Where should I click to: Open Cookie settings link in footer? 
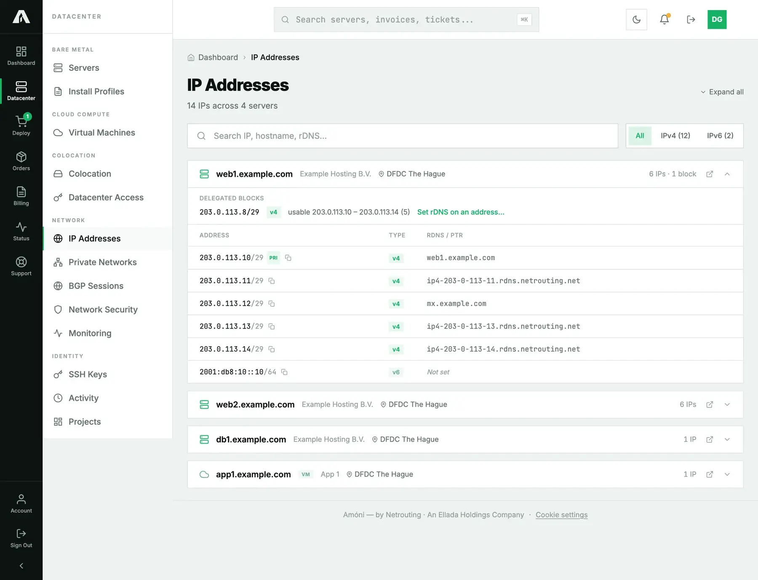(x=561, y=515)
